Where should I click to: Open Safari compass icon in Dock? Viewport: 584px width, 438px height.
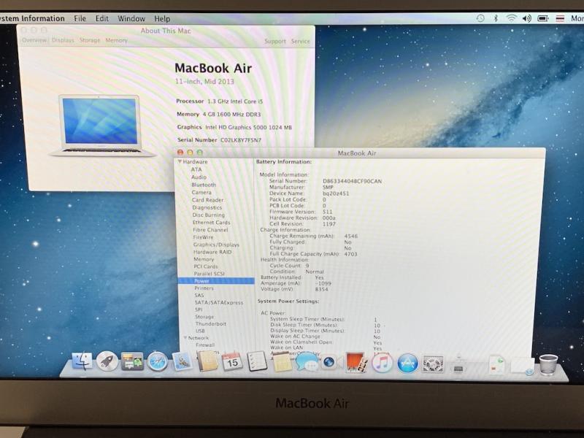click(x=157, y=361)
